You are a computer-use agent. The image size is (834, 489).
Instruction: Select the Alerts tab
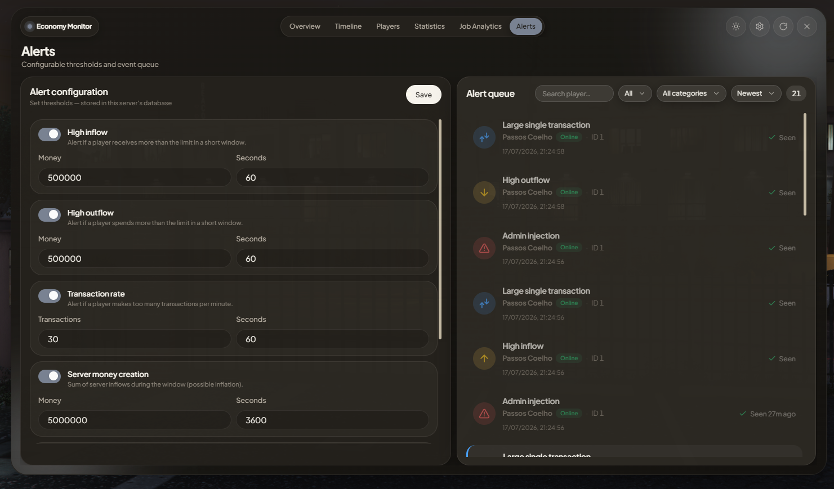point(526,26)
